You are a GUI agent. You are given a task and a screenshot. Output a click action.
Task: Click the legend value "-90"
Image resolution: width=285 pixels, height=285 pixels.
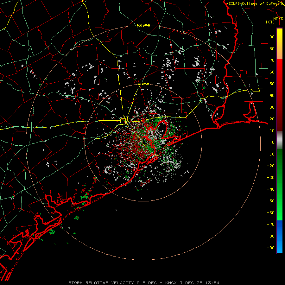tap(271, 248)
